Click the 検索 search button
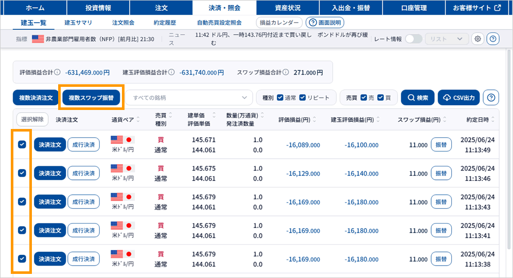 tap(417, 97)
